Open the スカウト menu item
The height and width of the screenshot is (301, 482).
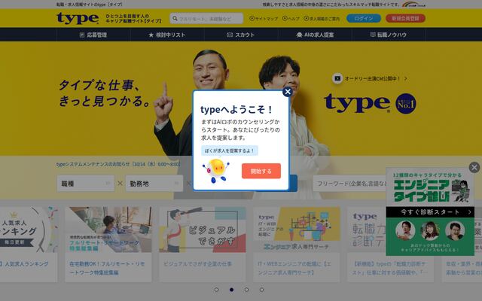pos(241,35)
